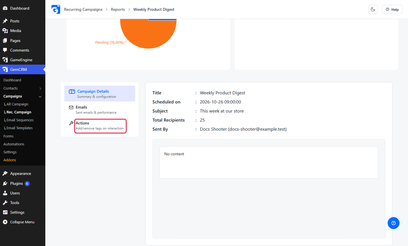Click the GemCRM icon in sidebar
This screenshot has width=408, height=246.
[5, 69]
